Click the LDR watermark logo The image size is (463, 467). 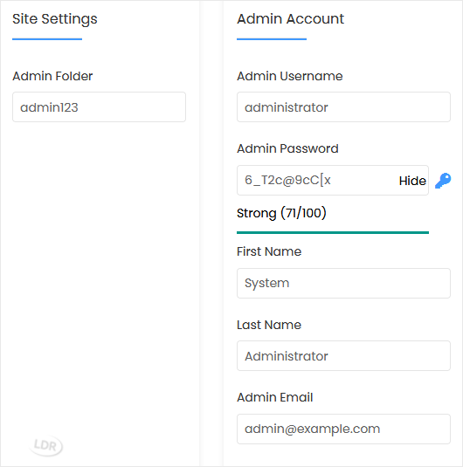tap(46, 446)
